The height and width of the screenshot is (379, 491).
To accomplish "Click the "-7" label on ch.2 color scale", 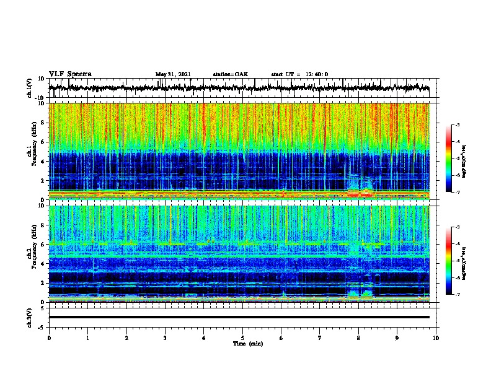I will click(458, 294).
